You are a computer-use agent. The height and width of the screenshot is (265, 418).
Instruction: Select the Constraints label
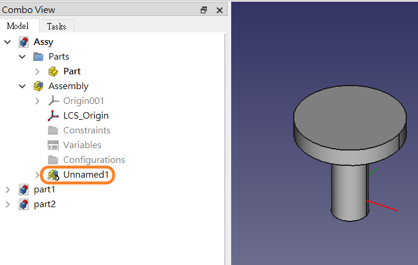pyautogui.click(x=87, y=130)
